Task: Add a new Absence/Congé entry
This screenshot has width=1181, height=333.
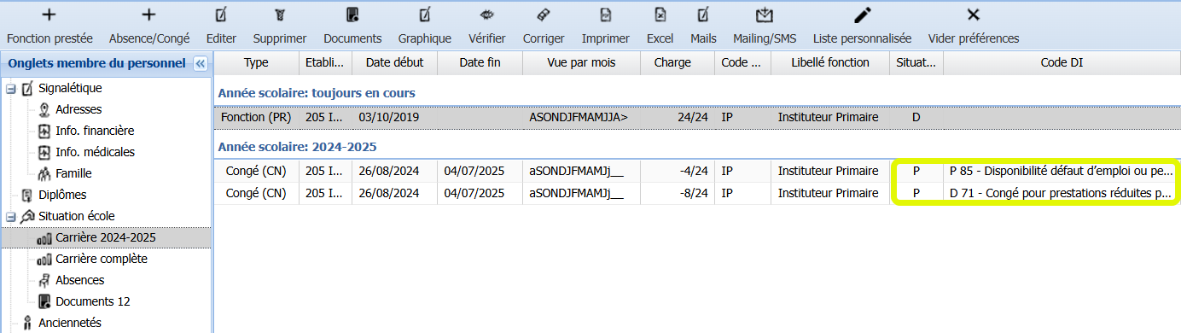Action: pos(148,15)
